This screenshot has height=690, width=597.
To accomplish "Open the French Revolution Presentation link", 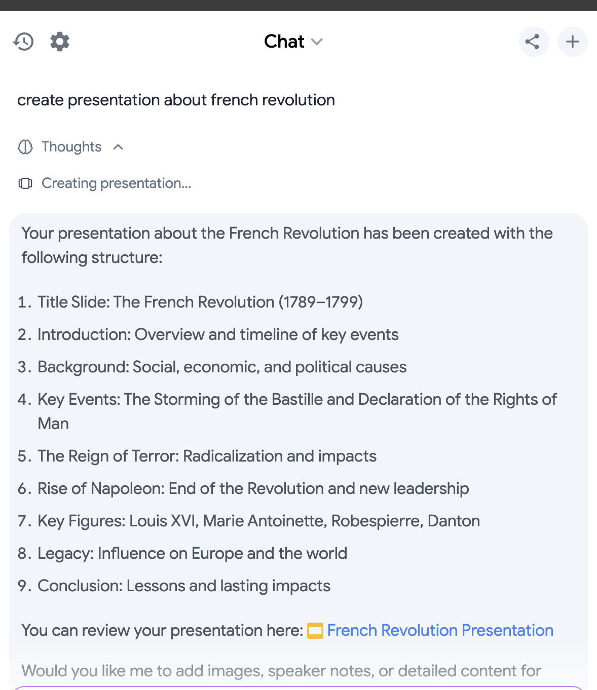I will click(x=440, y=630).
